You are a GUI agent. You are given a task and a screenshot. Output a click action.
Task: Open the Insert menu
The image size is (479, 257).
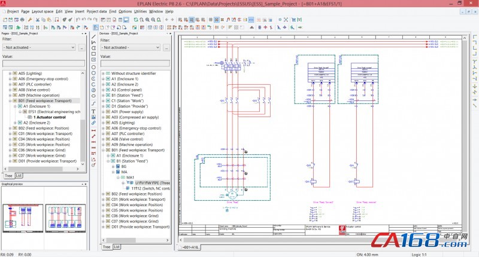(x=80, y=11)
